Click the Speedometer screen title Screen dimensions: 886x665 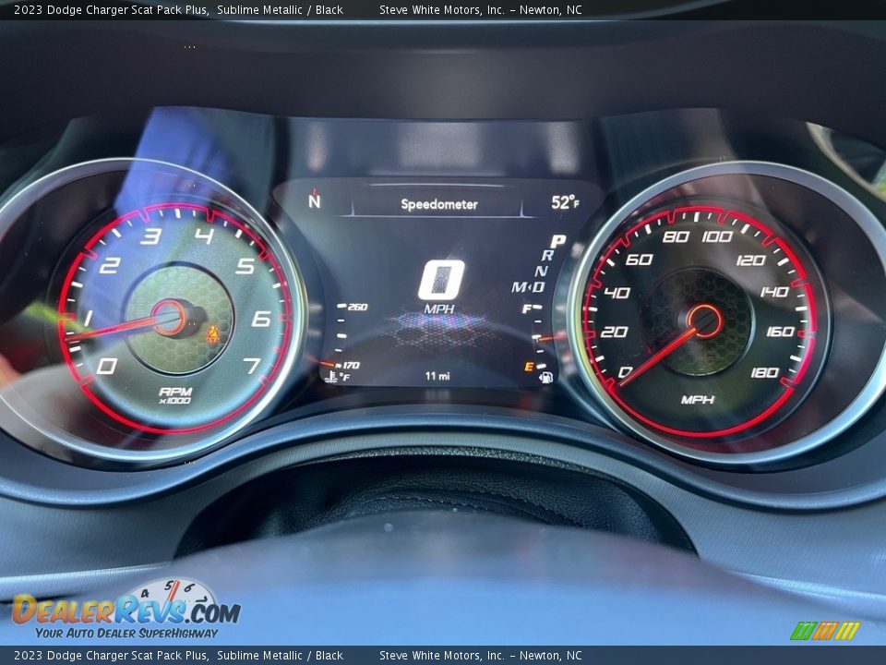(x=439, y=204)
